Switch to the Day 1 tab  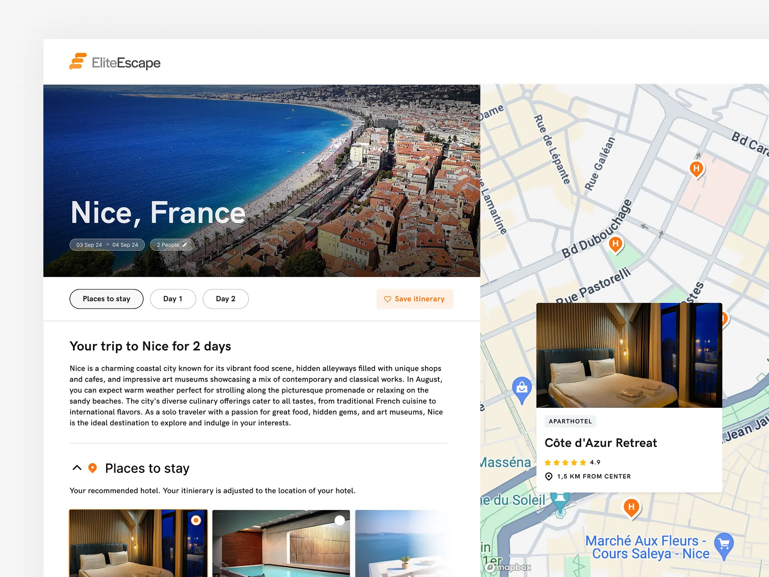pos(173,299)
